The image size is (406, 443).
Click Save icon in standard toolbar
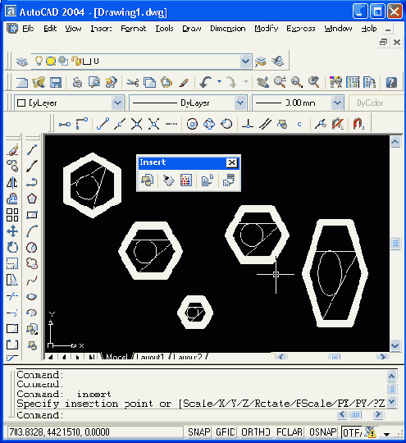[56, 83]
